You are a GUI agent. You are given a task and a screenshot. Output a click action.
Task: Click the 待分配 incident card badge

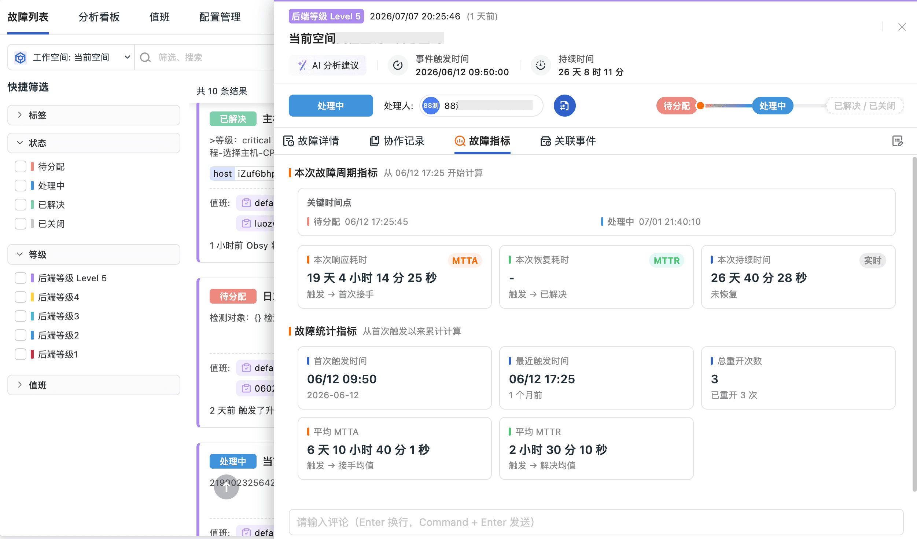[233, 296]
